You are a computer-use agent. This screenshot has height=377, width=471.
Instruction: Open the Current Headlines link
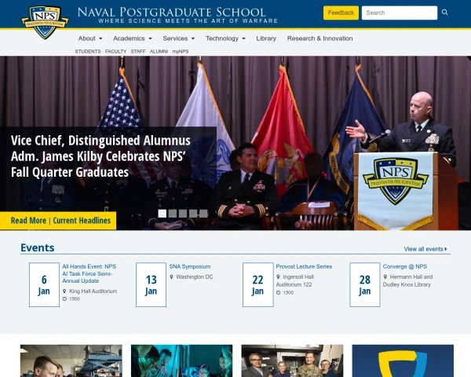tap(82, 221)
